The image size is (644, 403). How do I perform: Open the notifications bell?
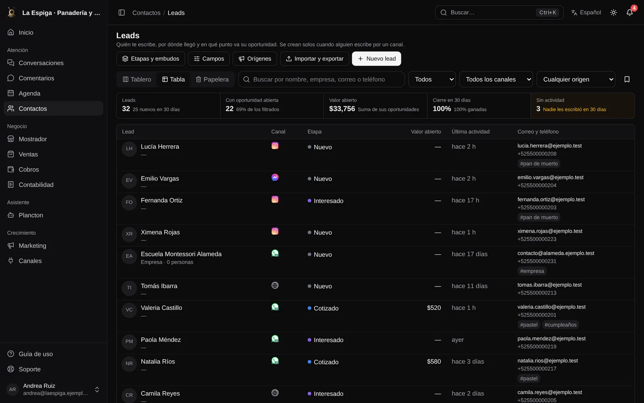(x=630, y=12)
